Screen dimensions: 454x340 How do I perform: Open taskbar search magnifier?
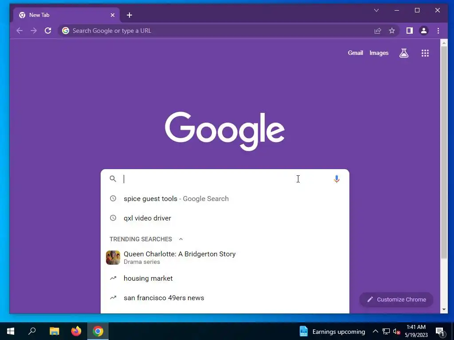tap(32, 331)
